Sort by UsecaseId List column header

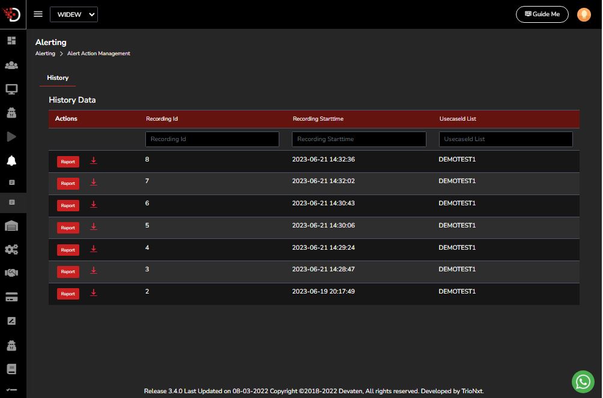(x=458, y=119)
